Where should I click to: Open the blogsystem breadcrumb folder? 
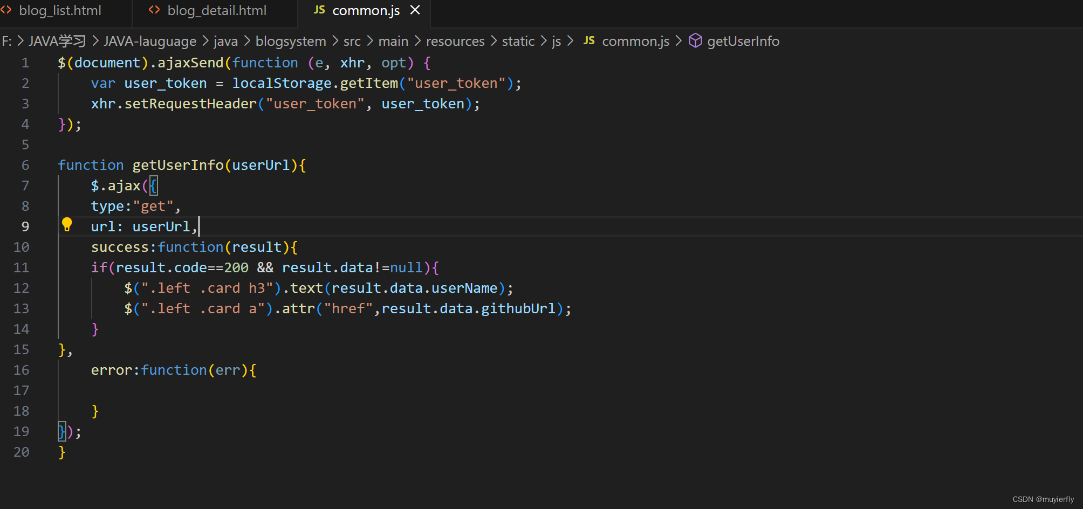tap(291, 42)
